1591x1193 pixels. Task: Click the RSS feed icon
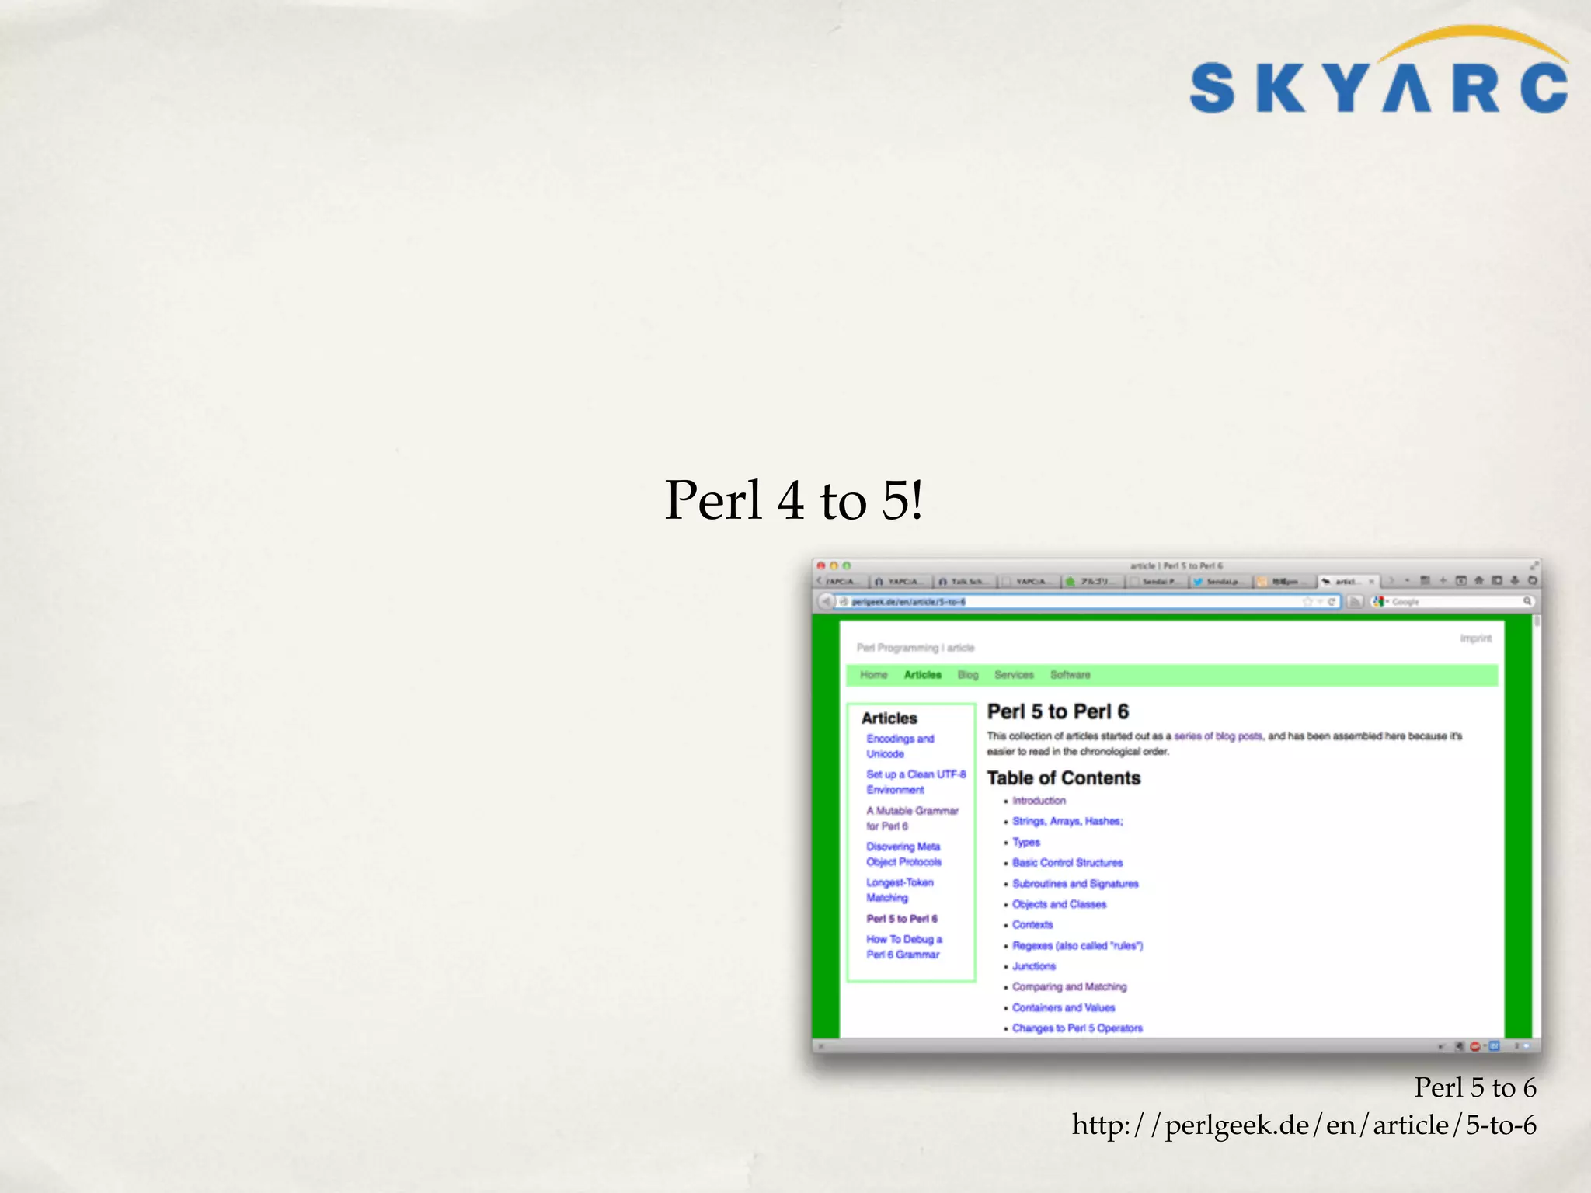tap(1355, 602)
